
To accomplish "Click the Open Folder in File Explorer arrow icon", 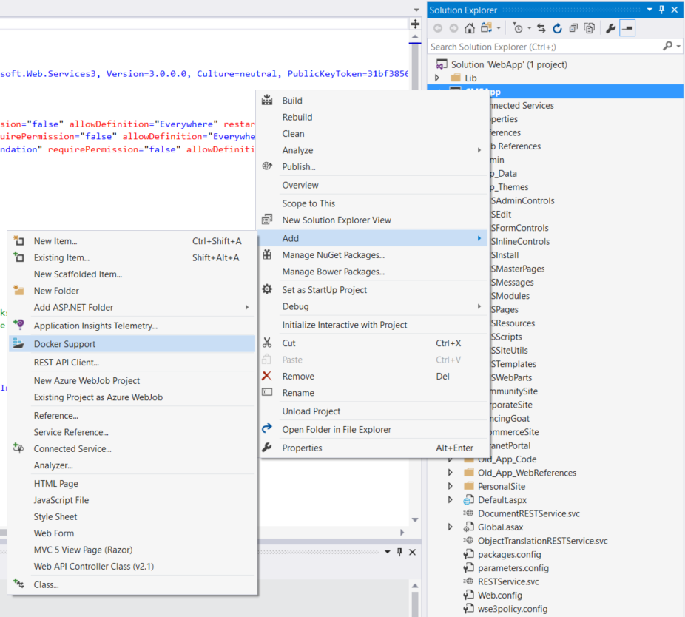I will (x=267, y=428).
